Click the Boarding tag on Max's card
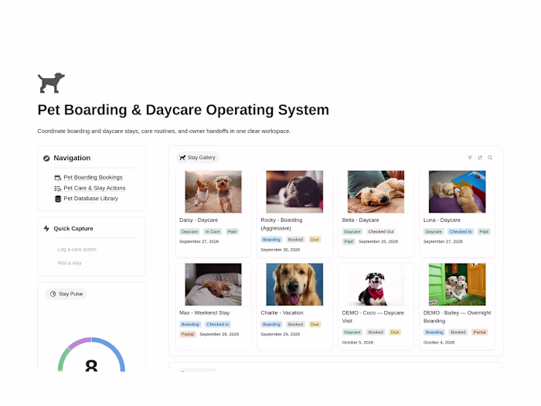This screenshot has width=541, height=406. (x=190, y=325)
